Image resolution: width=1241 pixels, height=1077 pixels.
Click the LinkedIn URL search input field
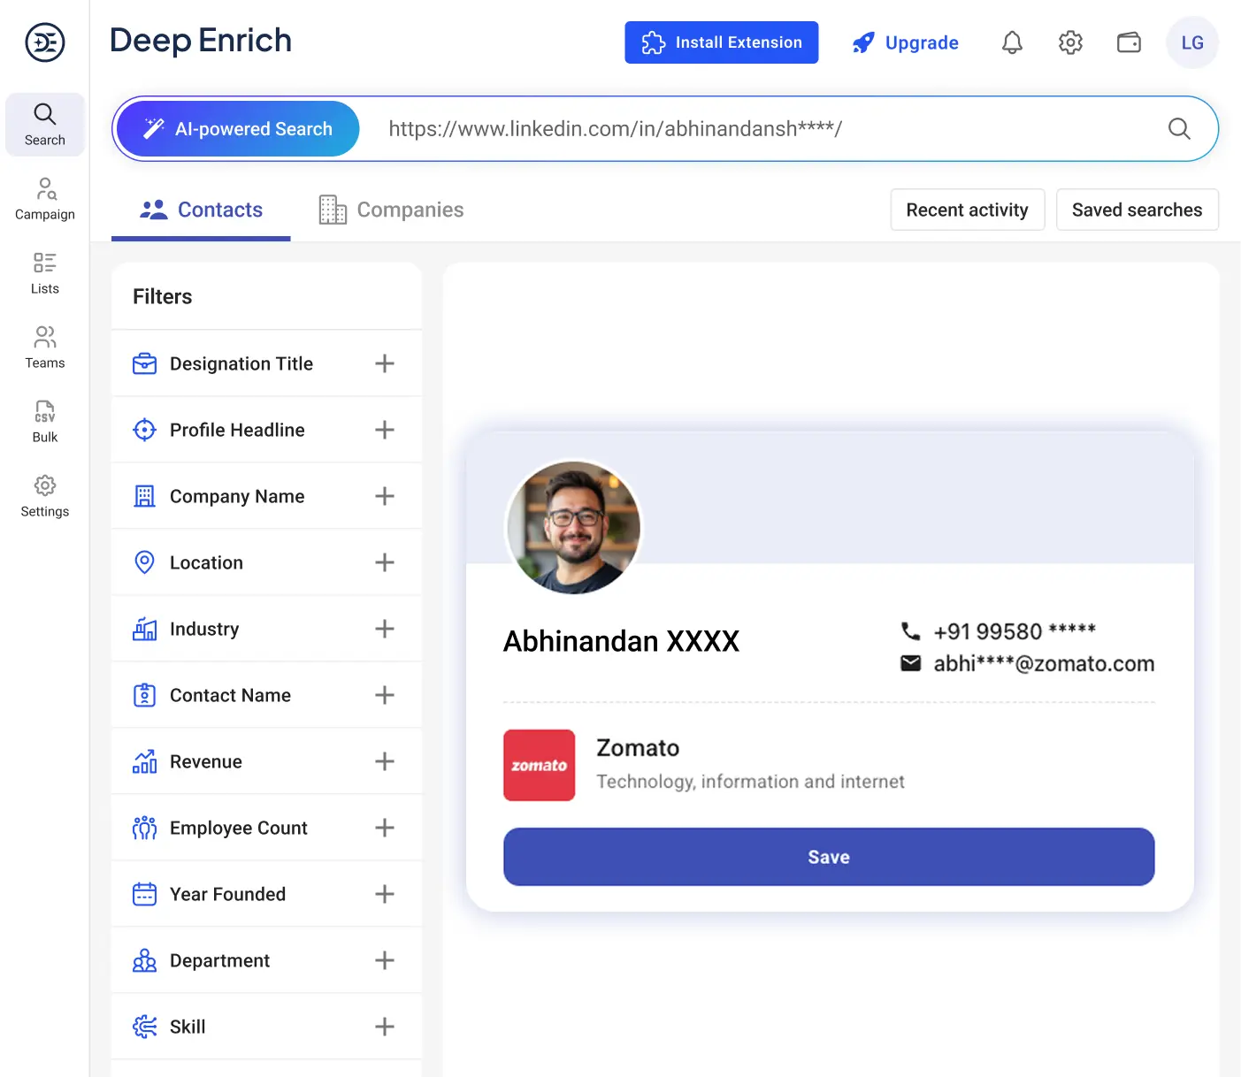761,129
